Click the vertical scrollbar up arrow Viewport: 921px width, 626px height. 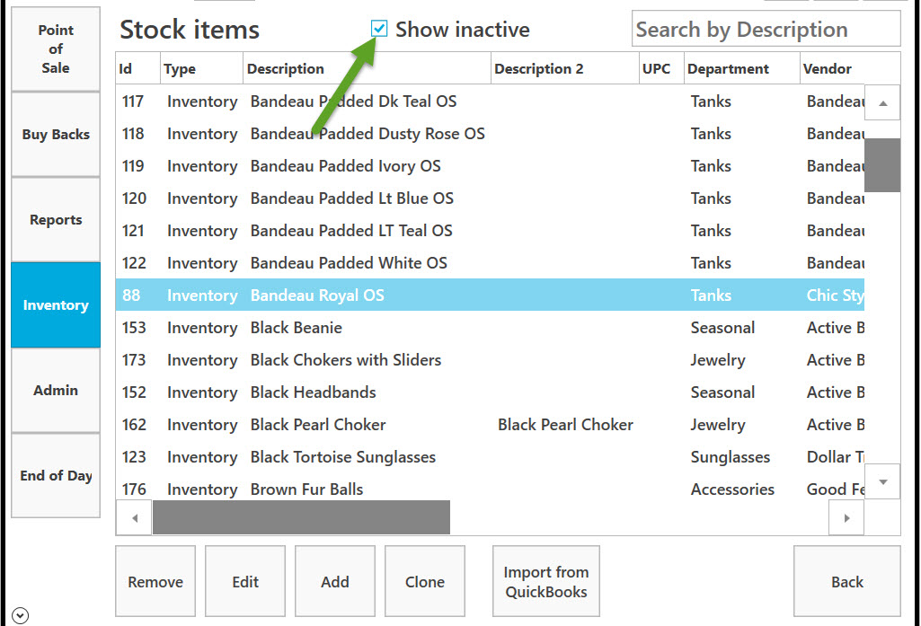[882, 103]
